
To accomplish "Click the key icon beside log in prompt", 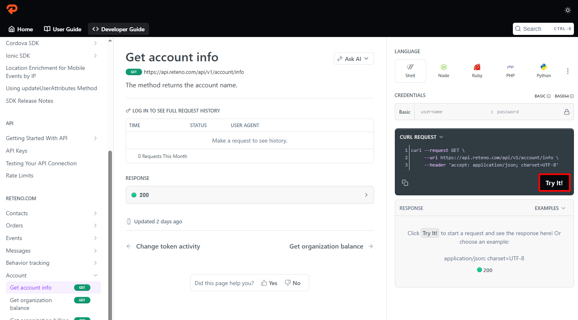I will pos(128,110).
